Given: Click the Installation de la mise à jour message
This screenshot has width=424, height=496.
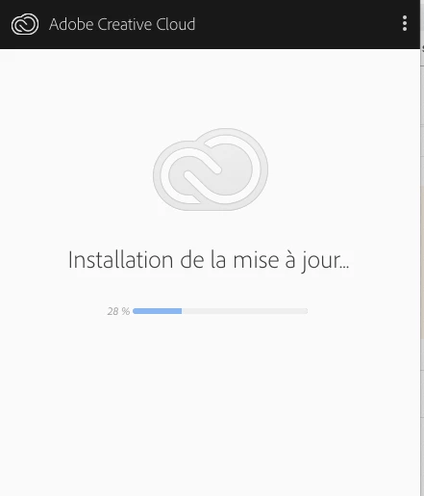Looking at the screenshot, I should pyautogui.click(x=209, y=260).
